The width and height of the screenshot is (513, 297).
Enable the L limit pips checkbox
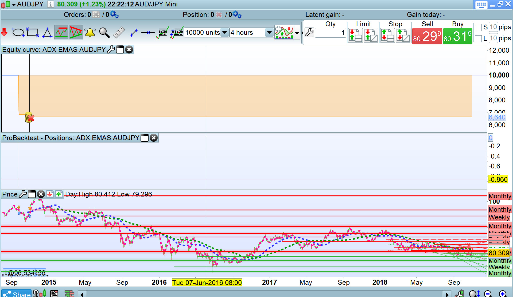click(478, 39)
